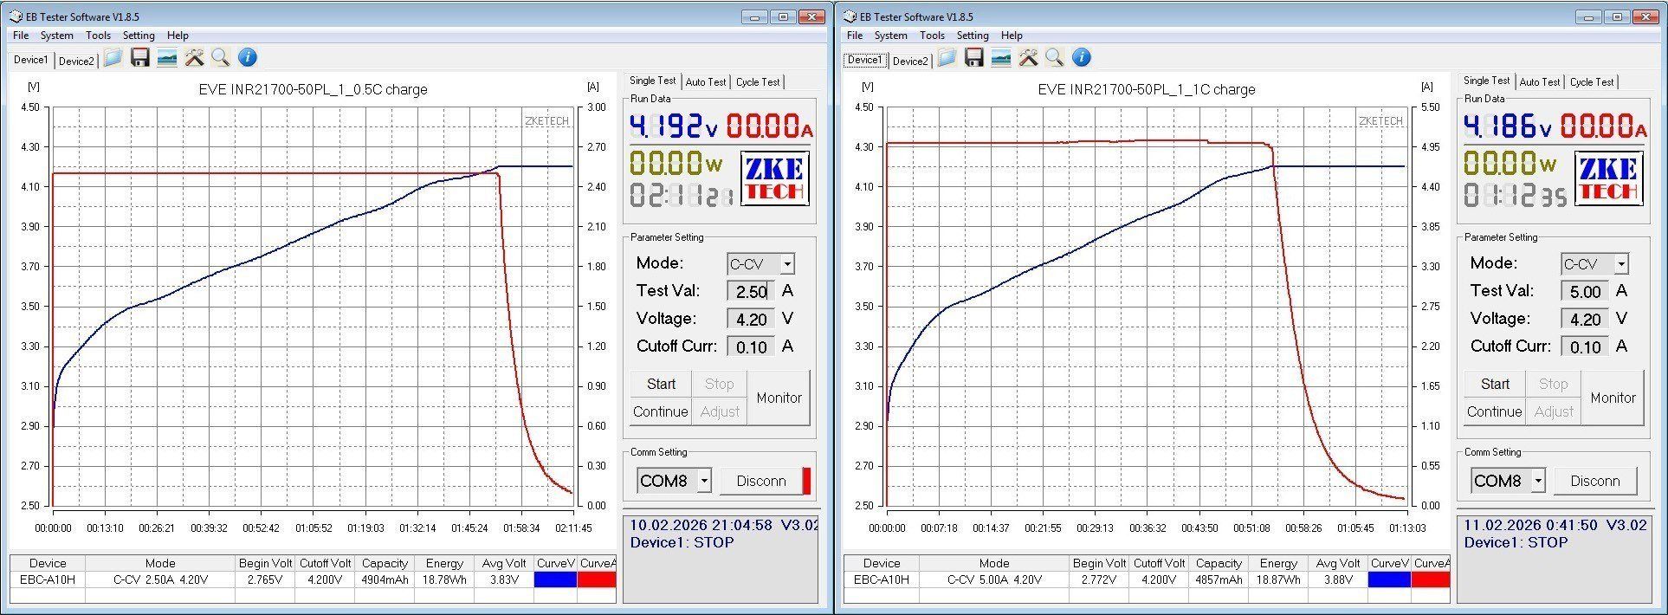Screen dimensions: 1668x615
Task: Click the magnifying glass icon in right window
Action: 1054,58
